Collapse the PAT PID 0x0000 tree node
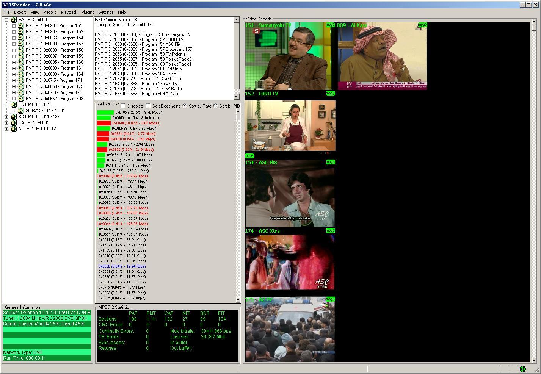This screenshot has height=374, width=541. click(6, 20)
